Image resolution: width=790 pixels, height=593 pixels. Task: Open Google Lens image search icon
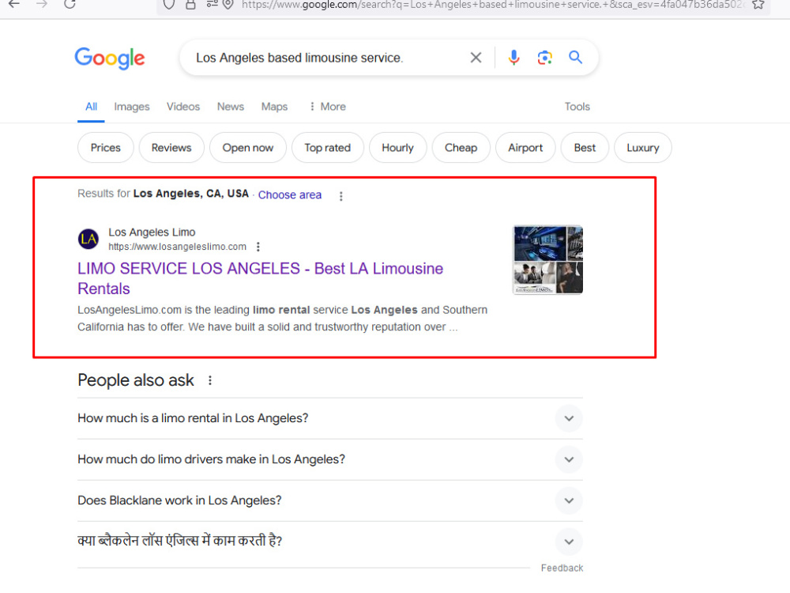[544, 58]
